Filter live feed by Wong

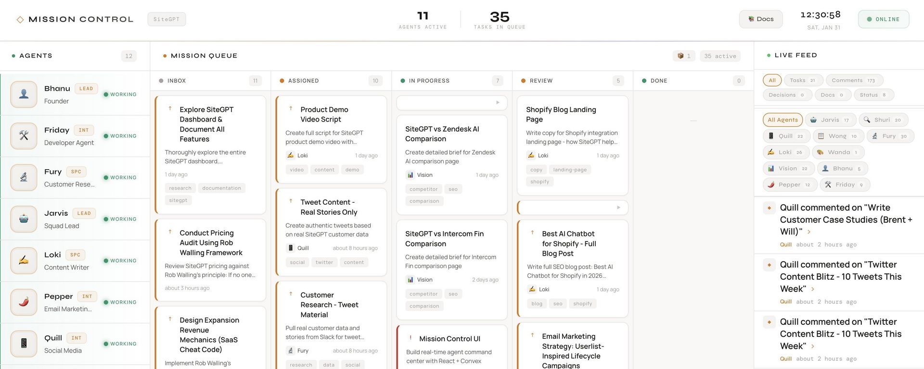[838, 136]
